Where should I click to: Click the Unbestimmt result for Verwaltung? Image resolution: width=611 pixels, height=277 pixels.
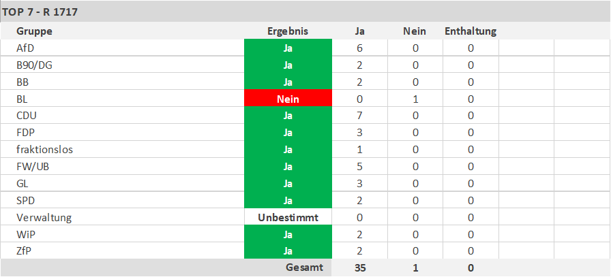(x=288, y=218)
